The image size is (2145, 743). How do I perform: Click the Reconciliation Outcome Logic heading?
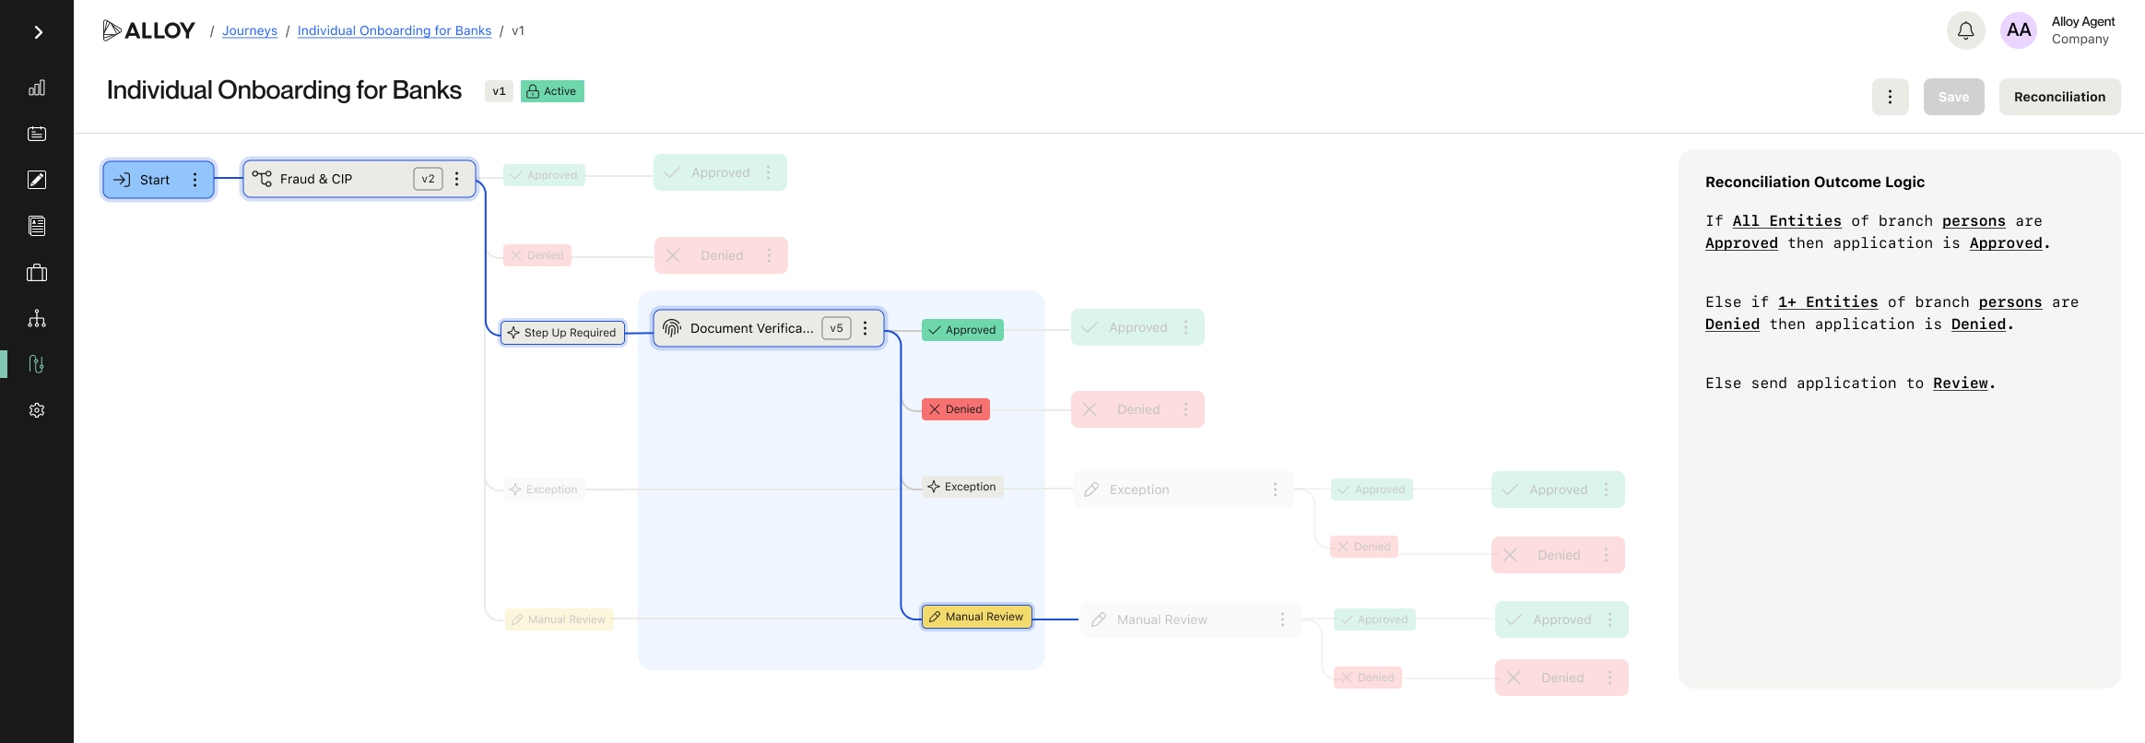(1815, 183)
